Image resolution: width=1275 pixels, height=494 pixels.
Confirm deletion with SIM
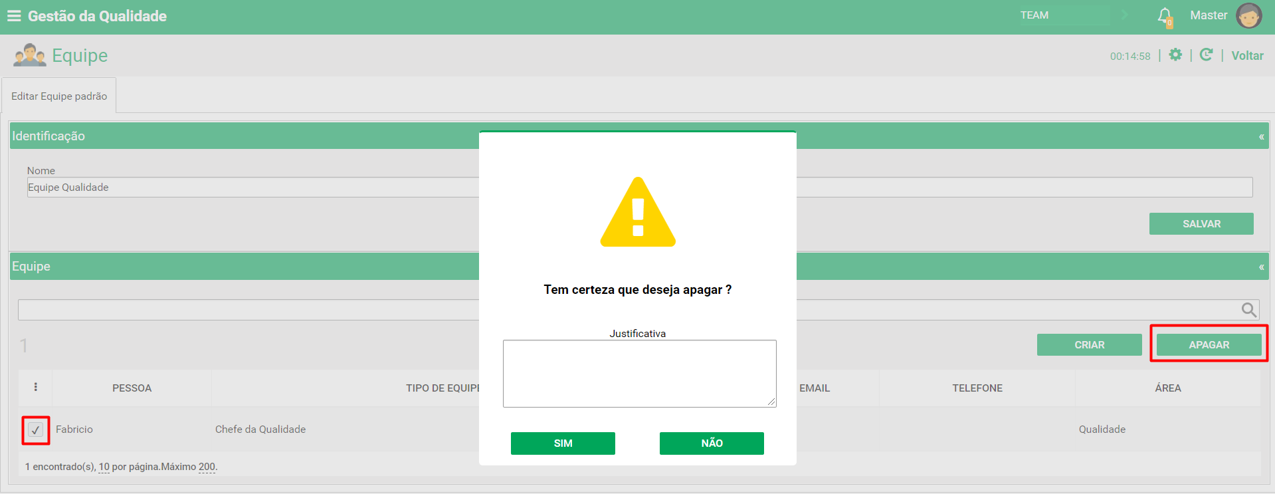563,443
